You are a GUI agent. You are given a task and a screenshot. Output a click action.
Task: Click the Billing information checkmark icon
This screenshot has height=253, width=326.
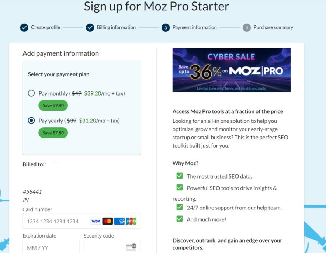click(x=90, y=27)
